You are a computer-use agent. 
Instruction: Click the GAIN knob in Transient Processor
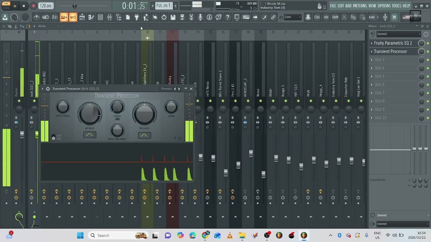[x=171, y=107]
